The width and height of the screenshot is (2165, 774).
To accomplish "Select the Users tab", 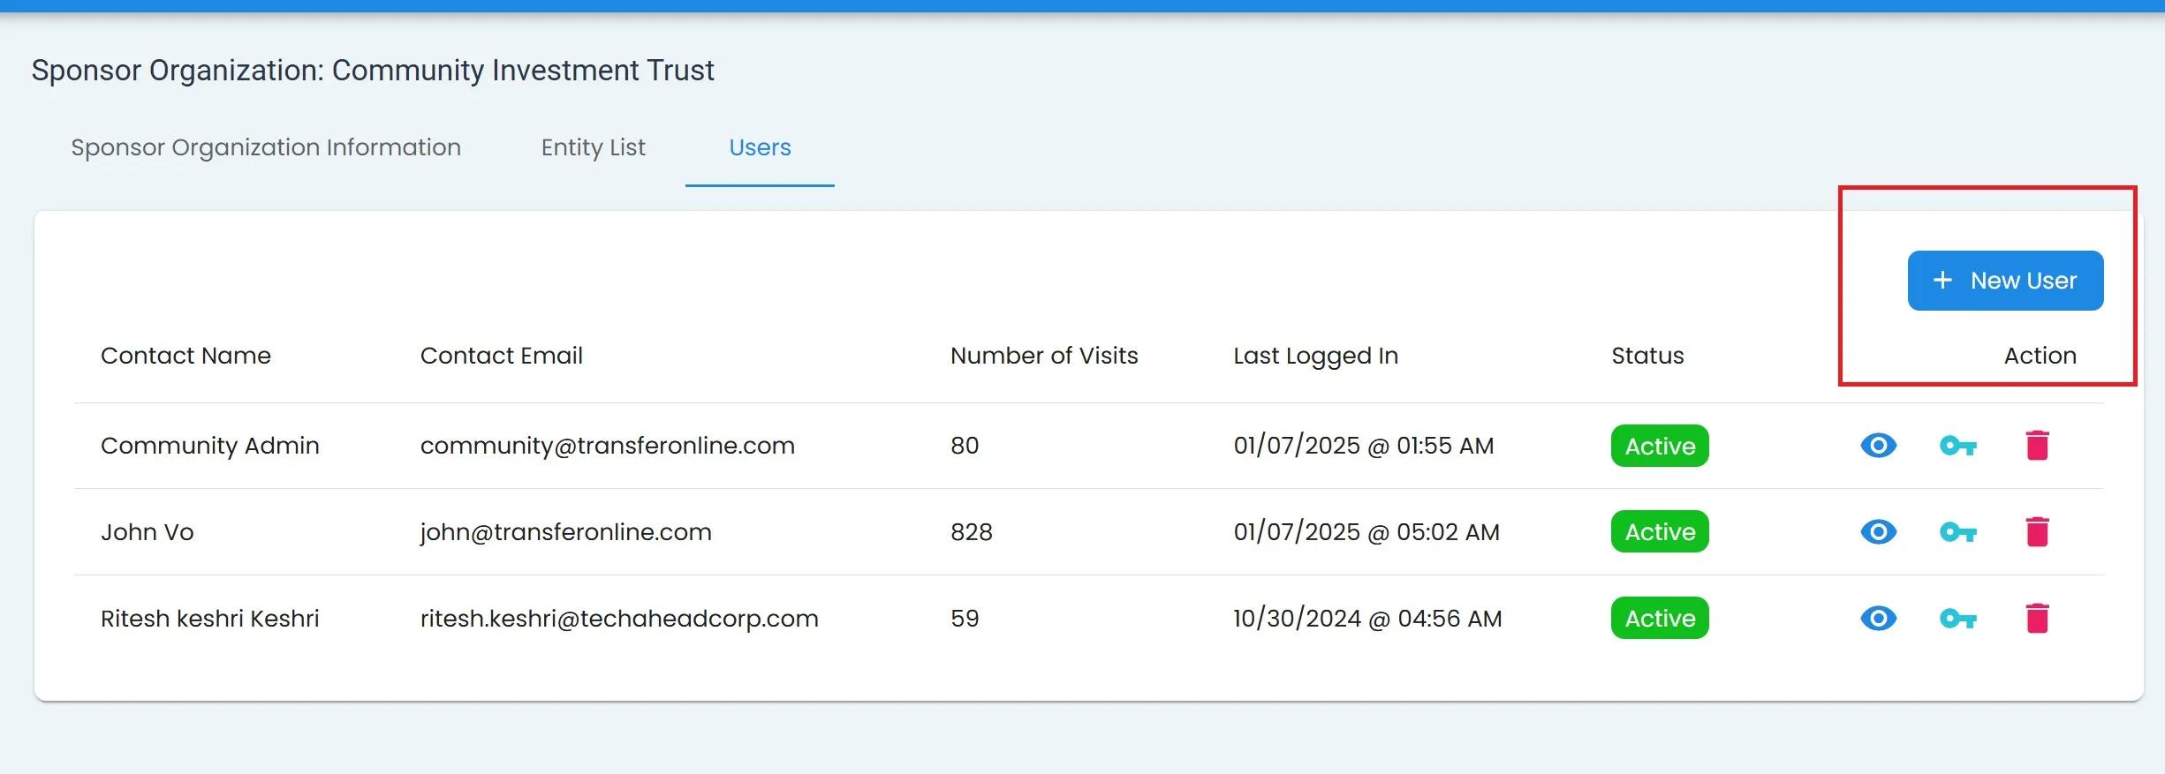I will (760, 147).
